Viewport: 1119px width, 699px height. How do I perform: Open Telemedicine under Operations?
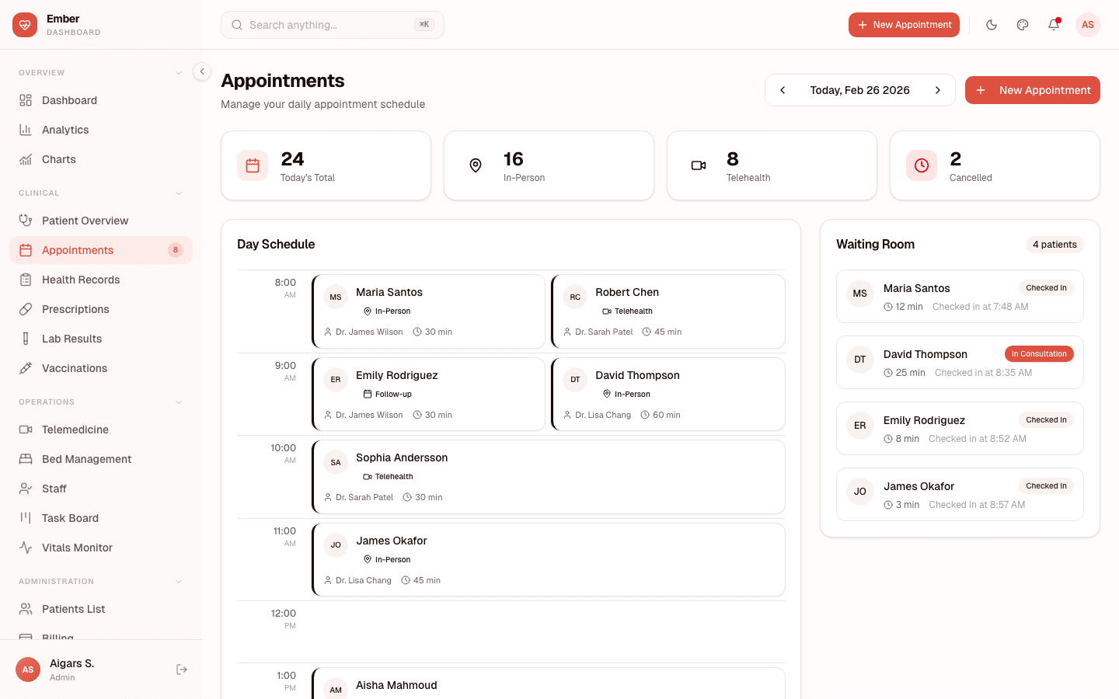pyautogui.click(x=74, y=429)
